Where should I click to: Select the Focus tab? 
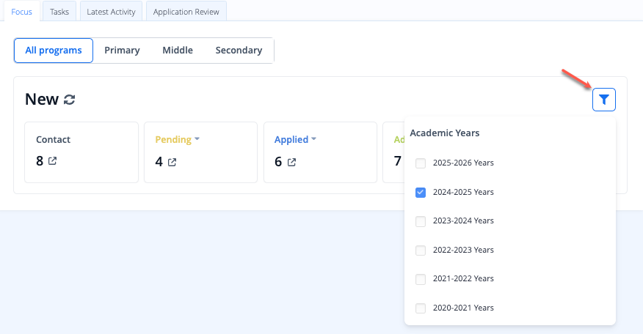[22, 12]
